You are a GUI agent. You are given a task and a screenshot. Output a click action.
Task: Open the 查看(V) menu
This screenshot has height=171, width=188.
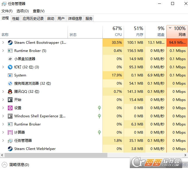(39, 11)
